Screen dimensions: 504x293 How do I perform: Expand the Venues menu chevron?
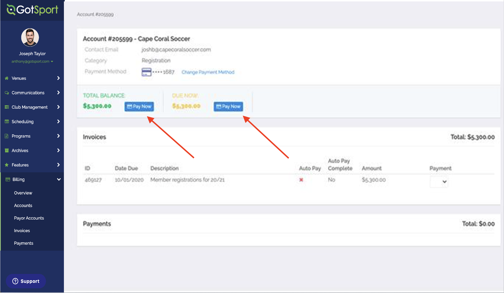[x=58, y=78]
